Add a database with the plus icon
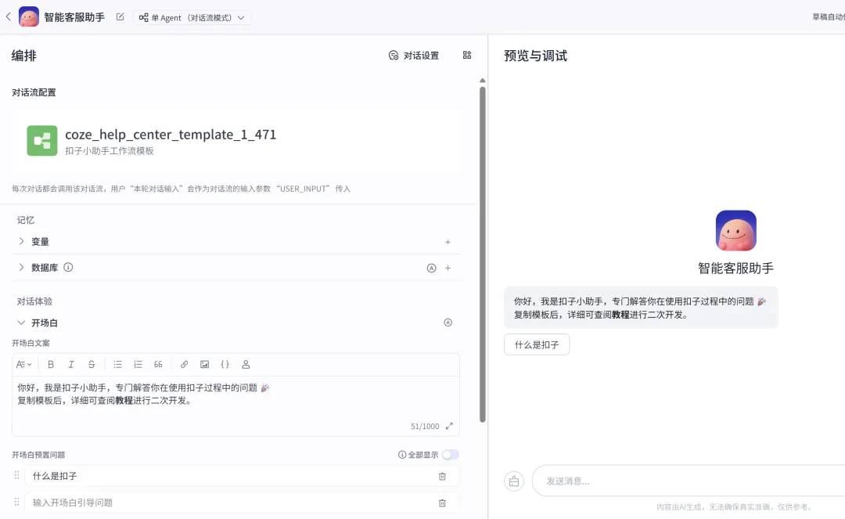The height and width of the screenshot is (519, 845). (448, 268)
